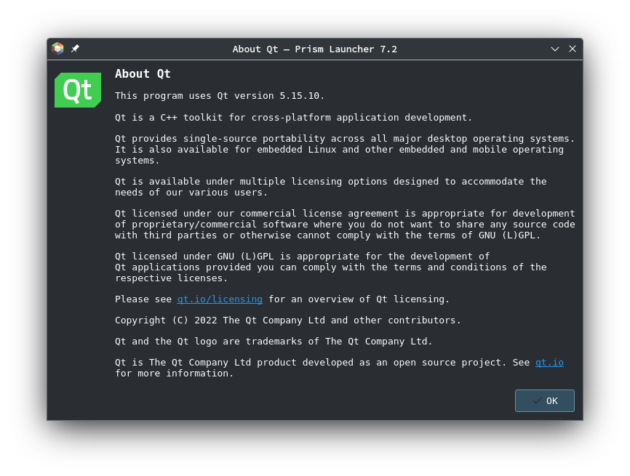Open the window options via the cube icon

(57, 49)
